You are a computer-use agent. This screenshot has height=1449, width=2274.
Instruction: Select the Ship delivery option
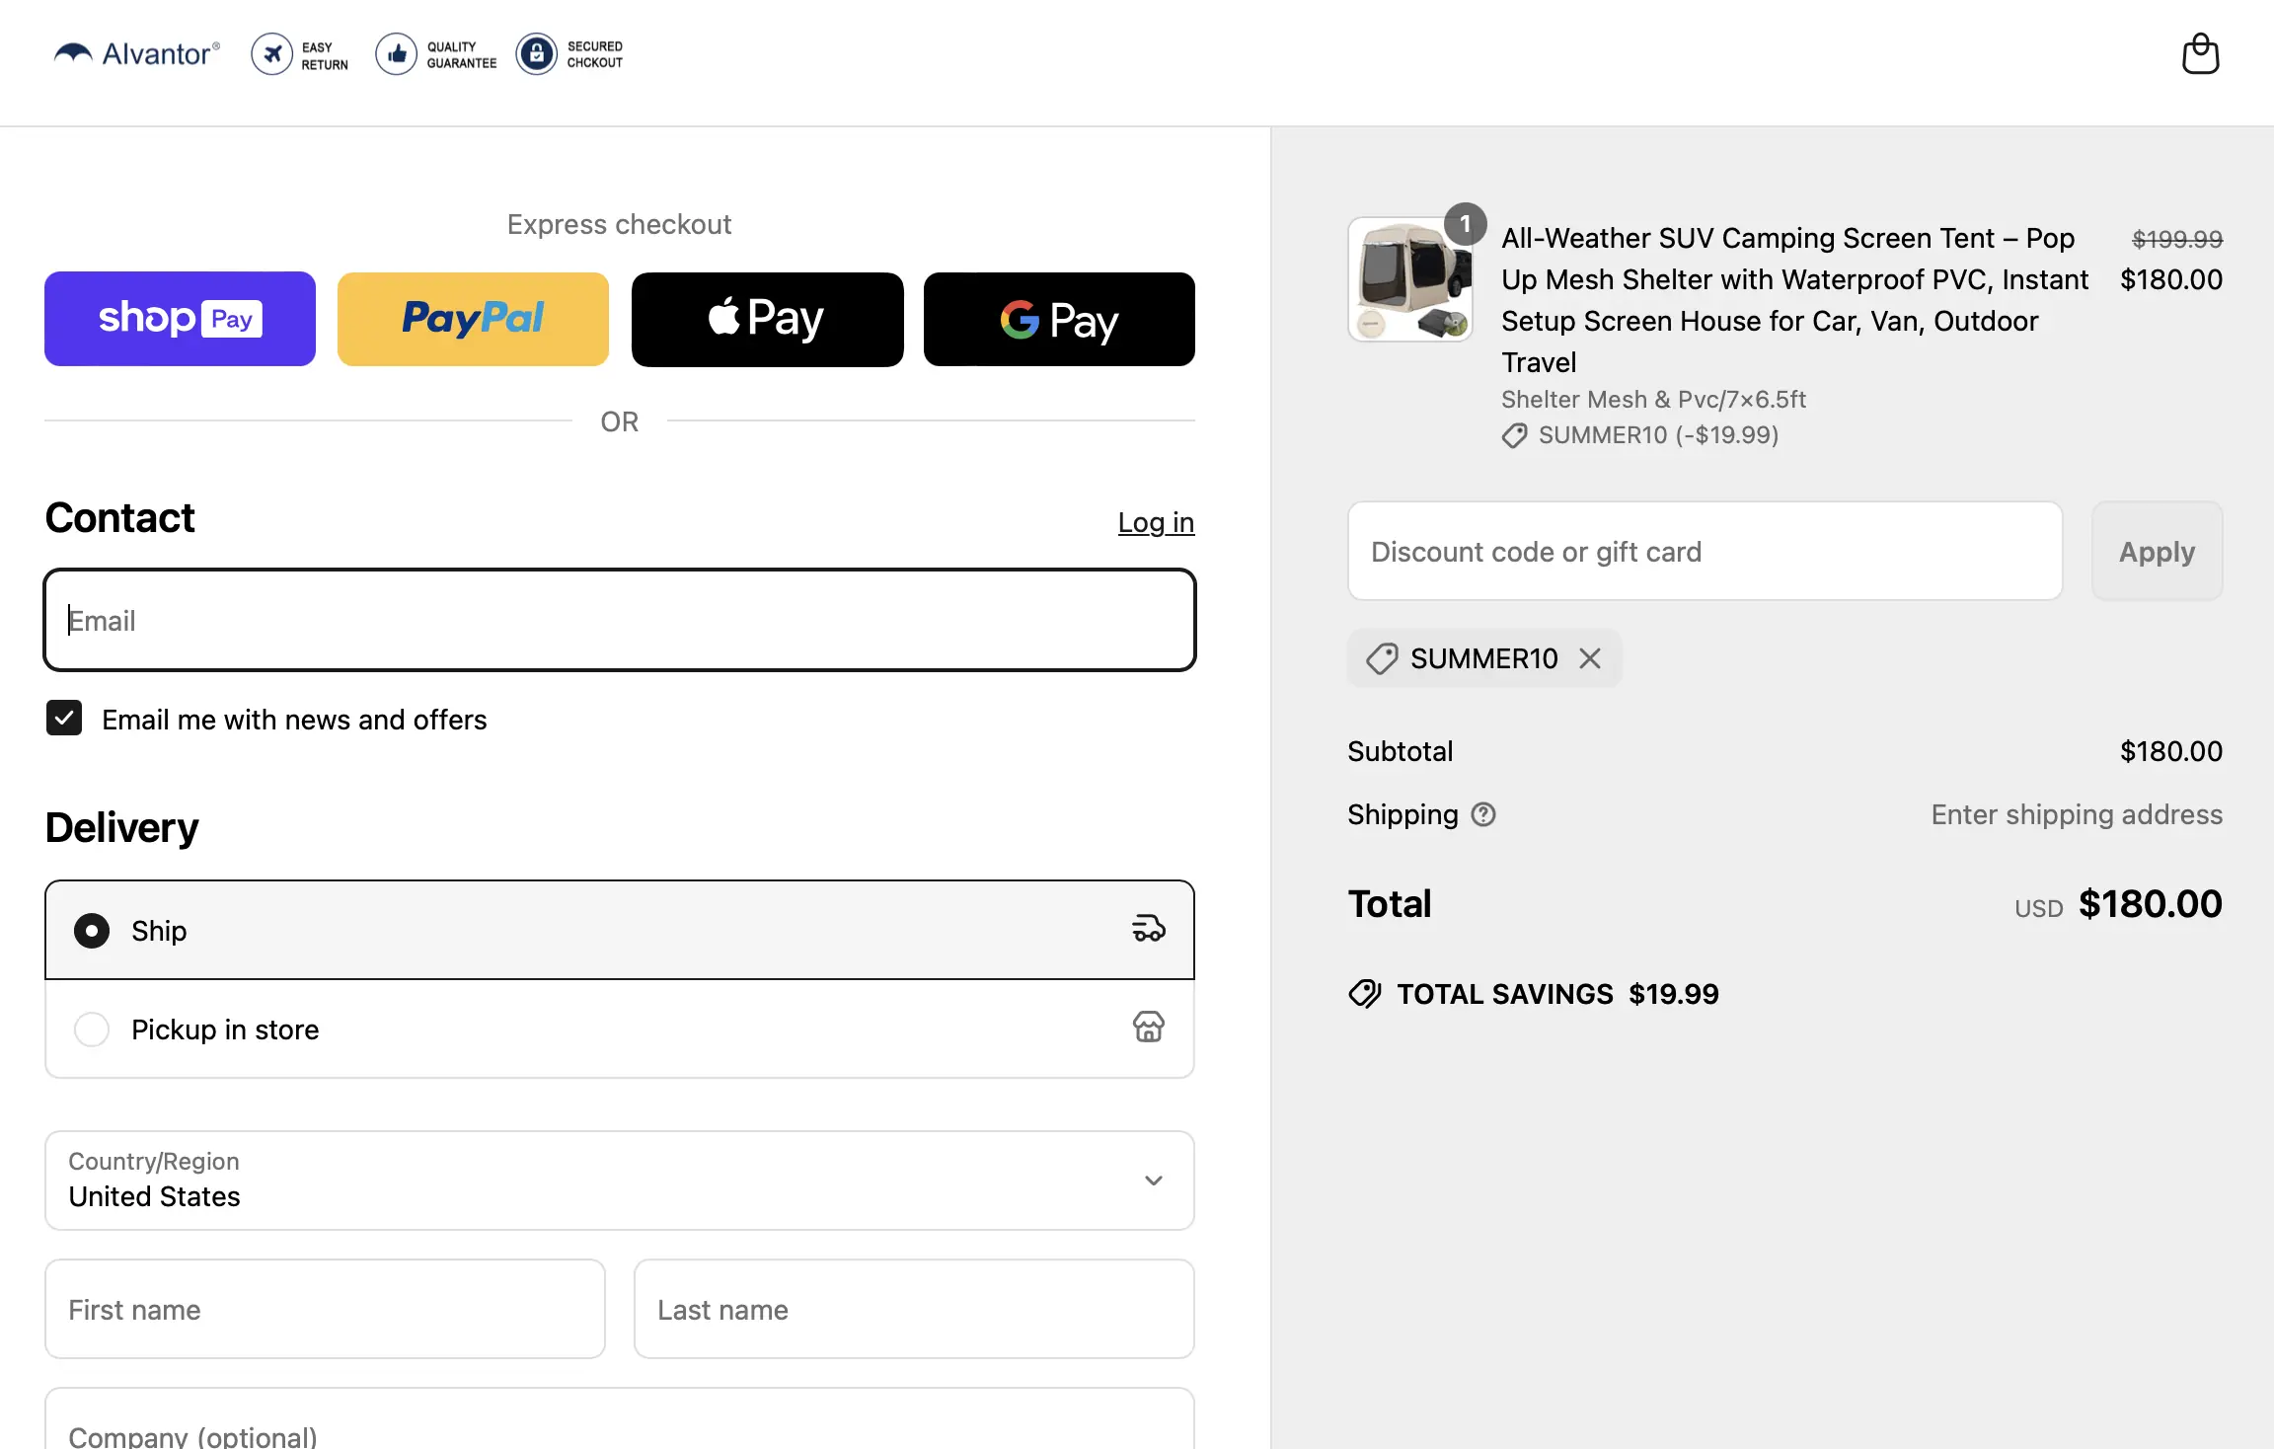[620, 930]
